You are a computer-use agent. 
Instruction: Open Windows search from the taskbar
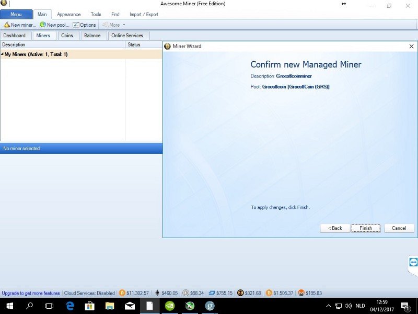click(30, 306)
